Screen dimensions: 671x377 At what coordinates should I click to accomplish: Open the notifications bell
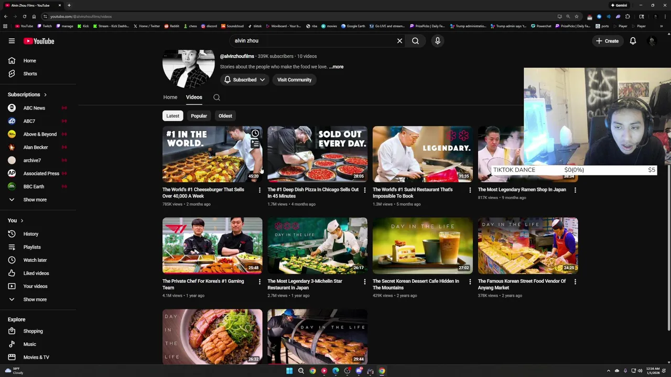click(x=633, y=41)
